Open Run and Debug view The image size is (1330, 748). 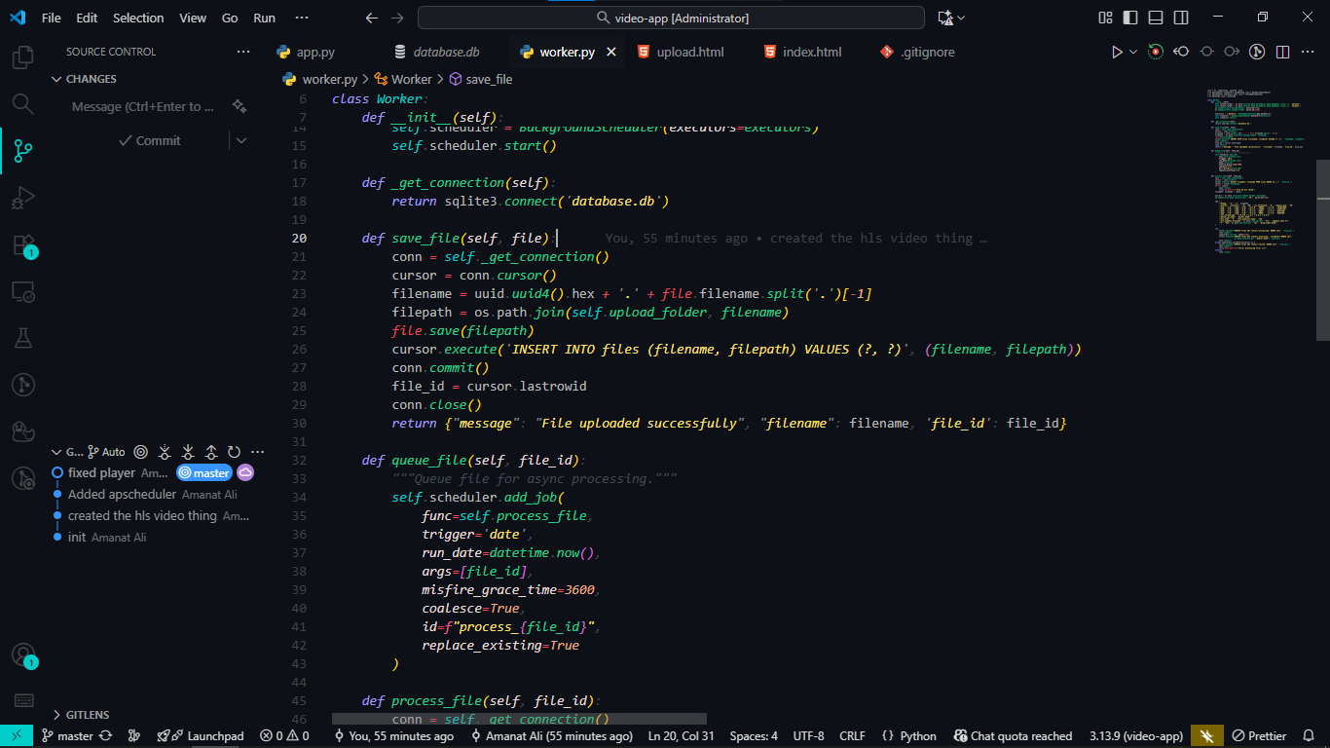[x=22, y=199]
